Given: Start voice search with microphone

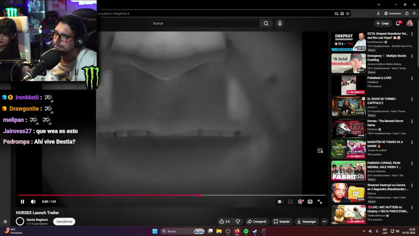Looking at the screenshot, I should [280, 23].
